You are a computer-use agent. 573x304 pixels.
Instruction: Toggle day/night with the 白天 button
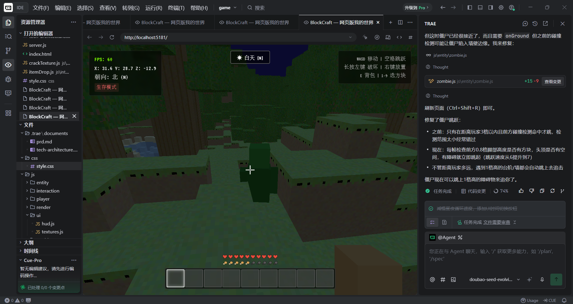click(250, 58)
